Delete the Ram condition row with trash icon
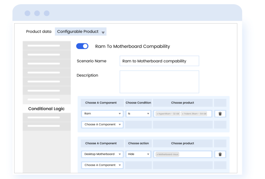265x179 pixels. coord(220,114)
